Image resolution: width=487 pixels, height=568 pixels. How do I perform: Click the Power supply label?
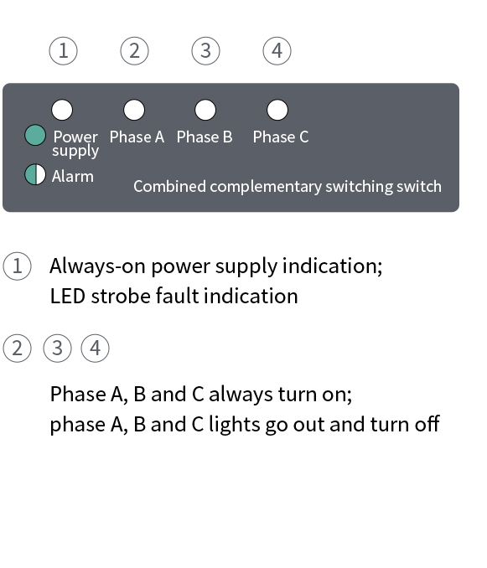point(75,144)
